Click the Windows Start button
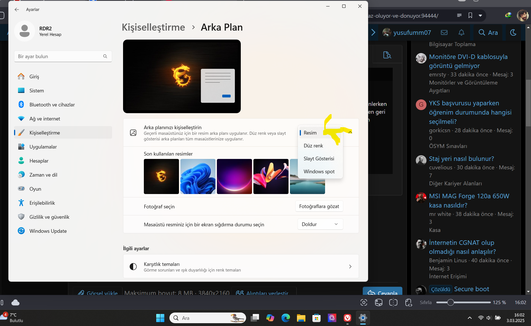The image size is (531, 326). click(x=160, y=318)
